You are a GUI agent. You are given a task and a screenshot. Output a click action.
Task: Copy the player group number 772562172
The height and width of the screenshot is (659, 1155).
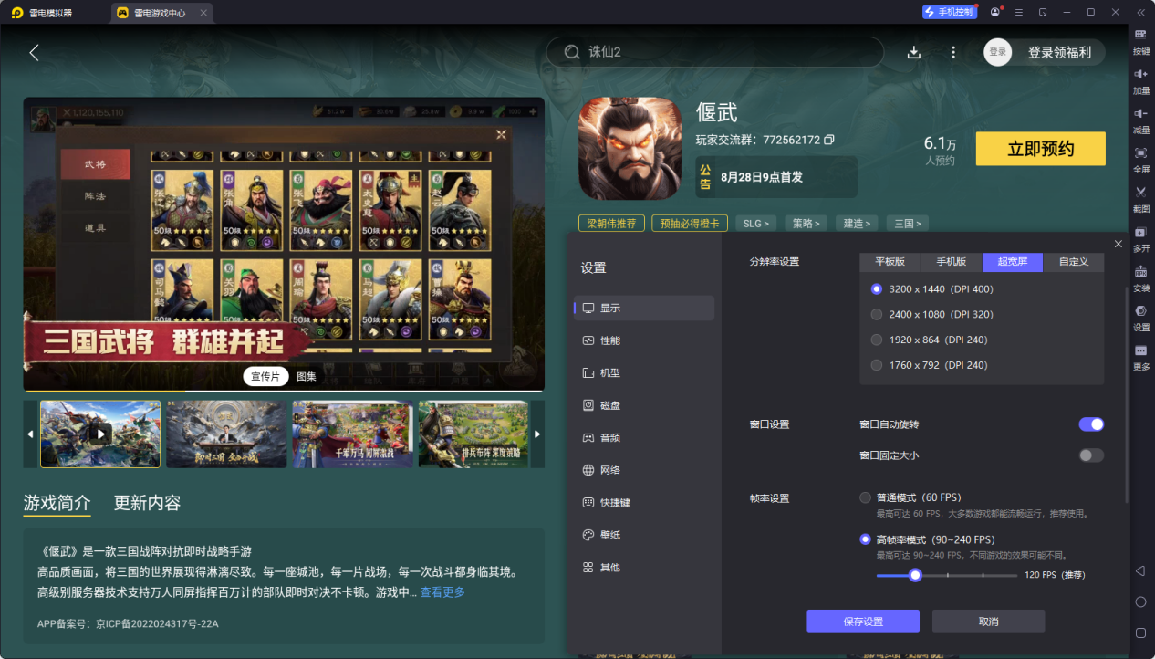point(828,140)
